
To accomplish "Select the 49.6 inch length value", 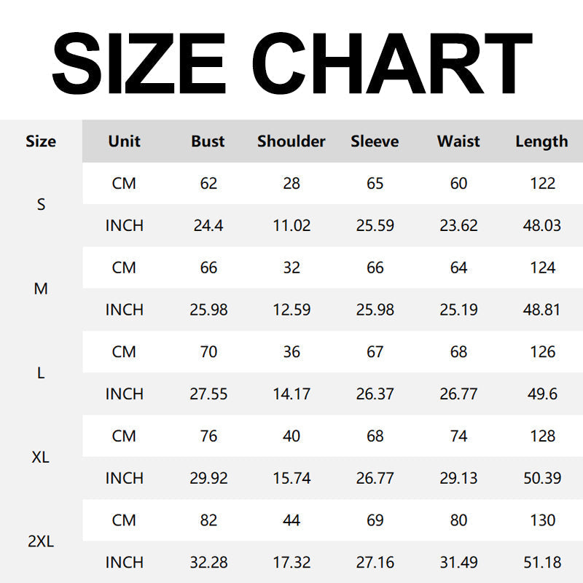I will 542,394.
